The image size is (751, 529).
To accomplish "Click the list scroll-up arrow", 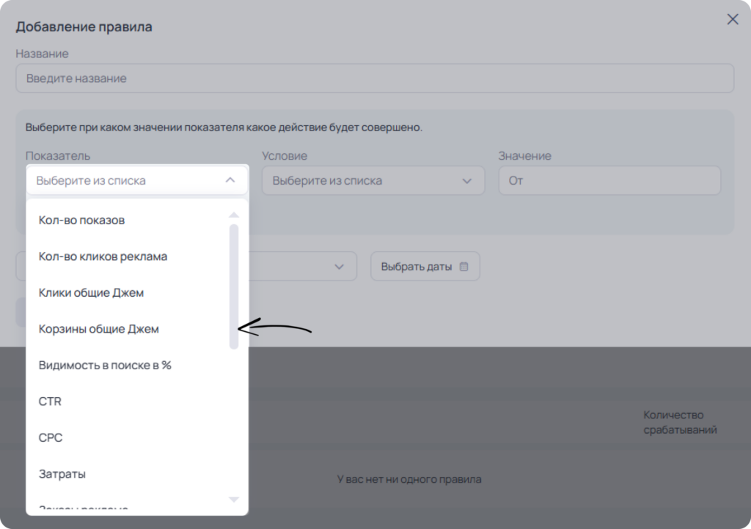I will click(x=234, y=215).
